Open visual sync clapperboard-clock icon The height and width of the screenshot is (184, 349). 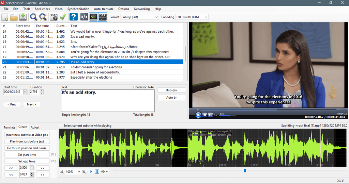54,17
